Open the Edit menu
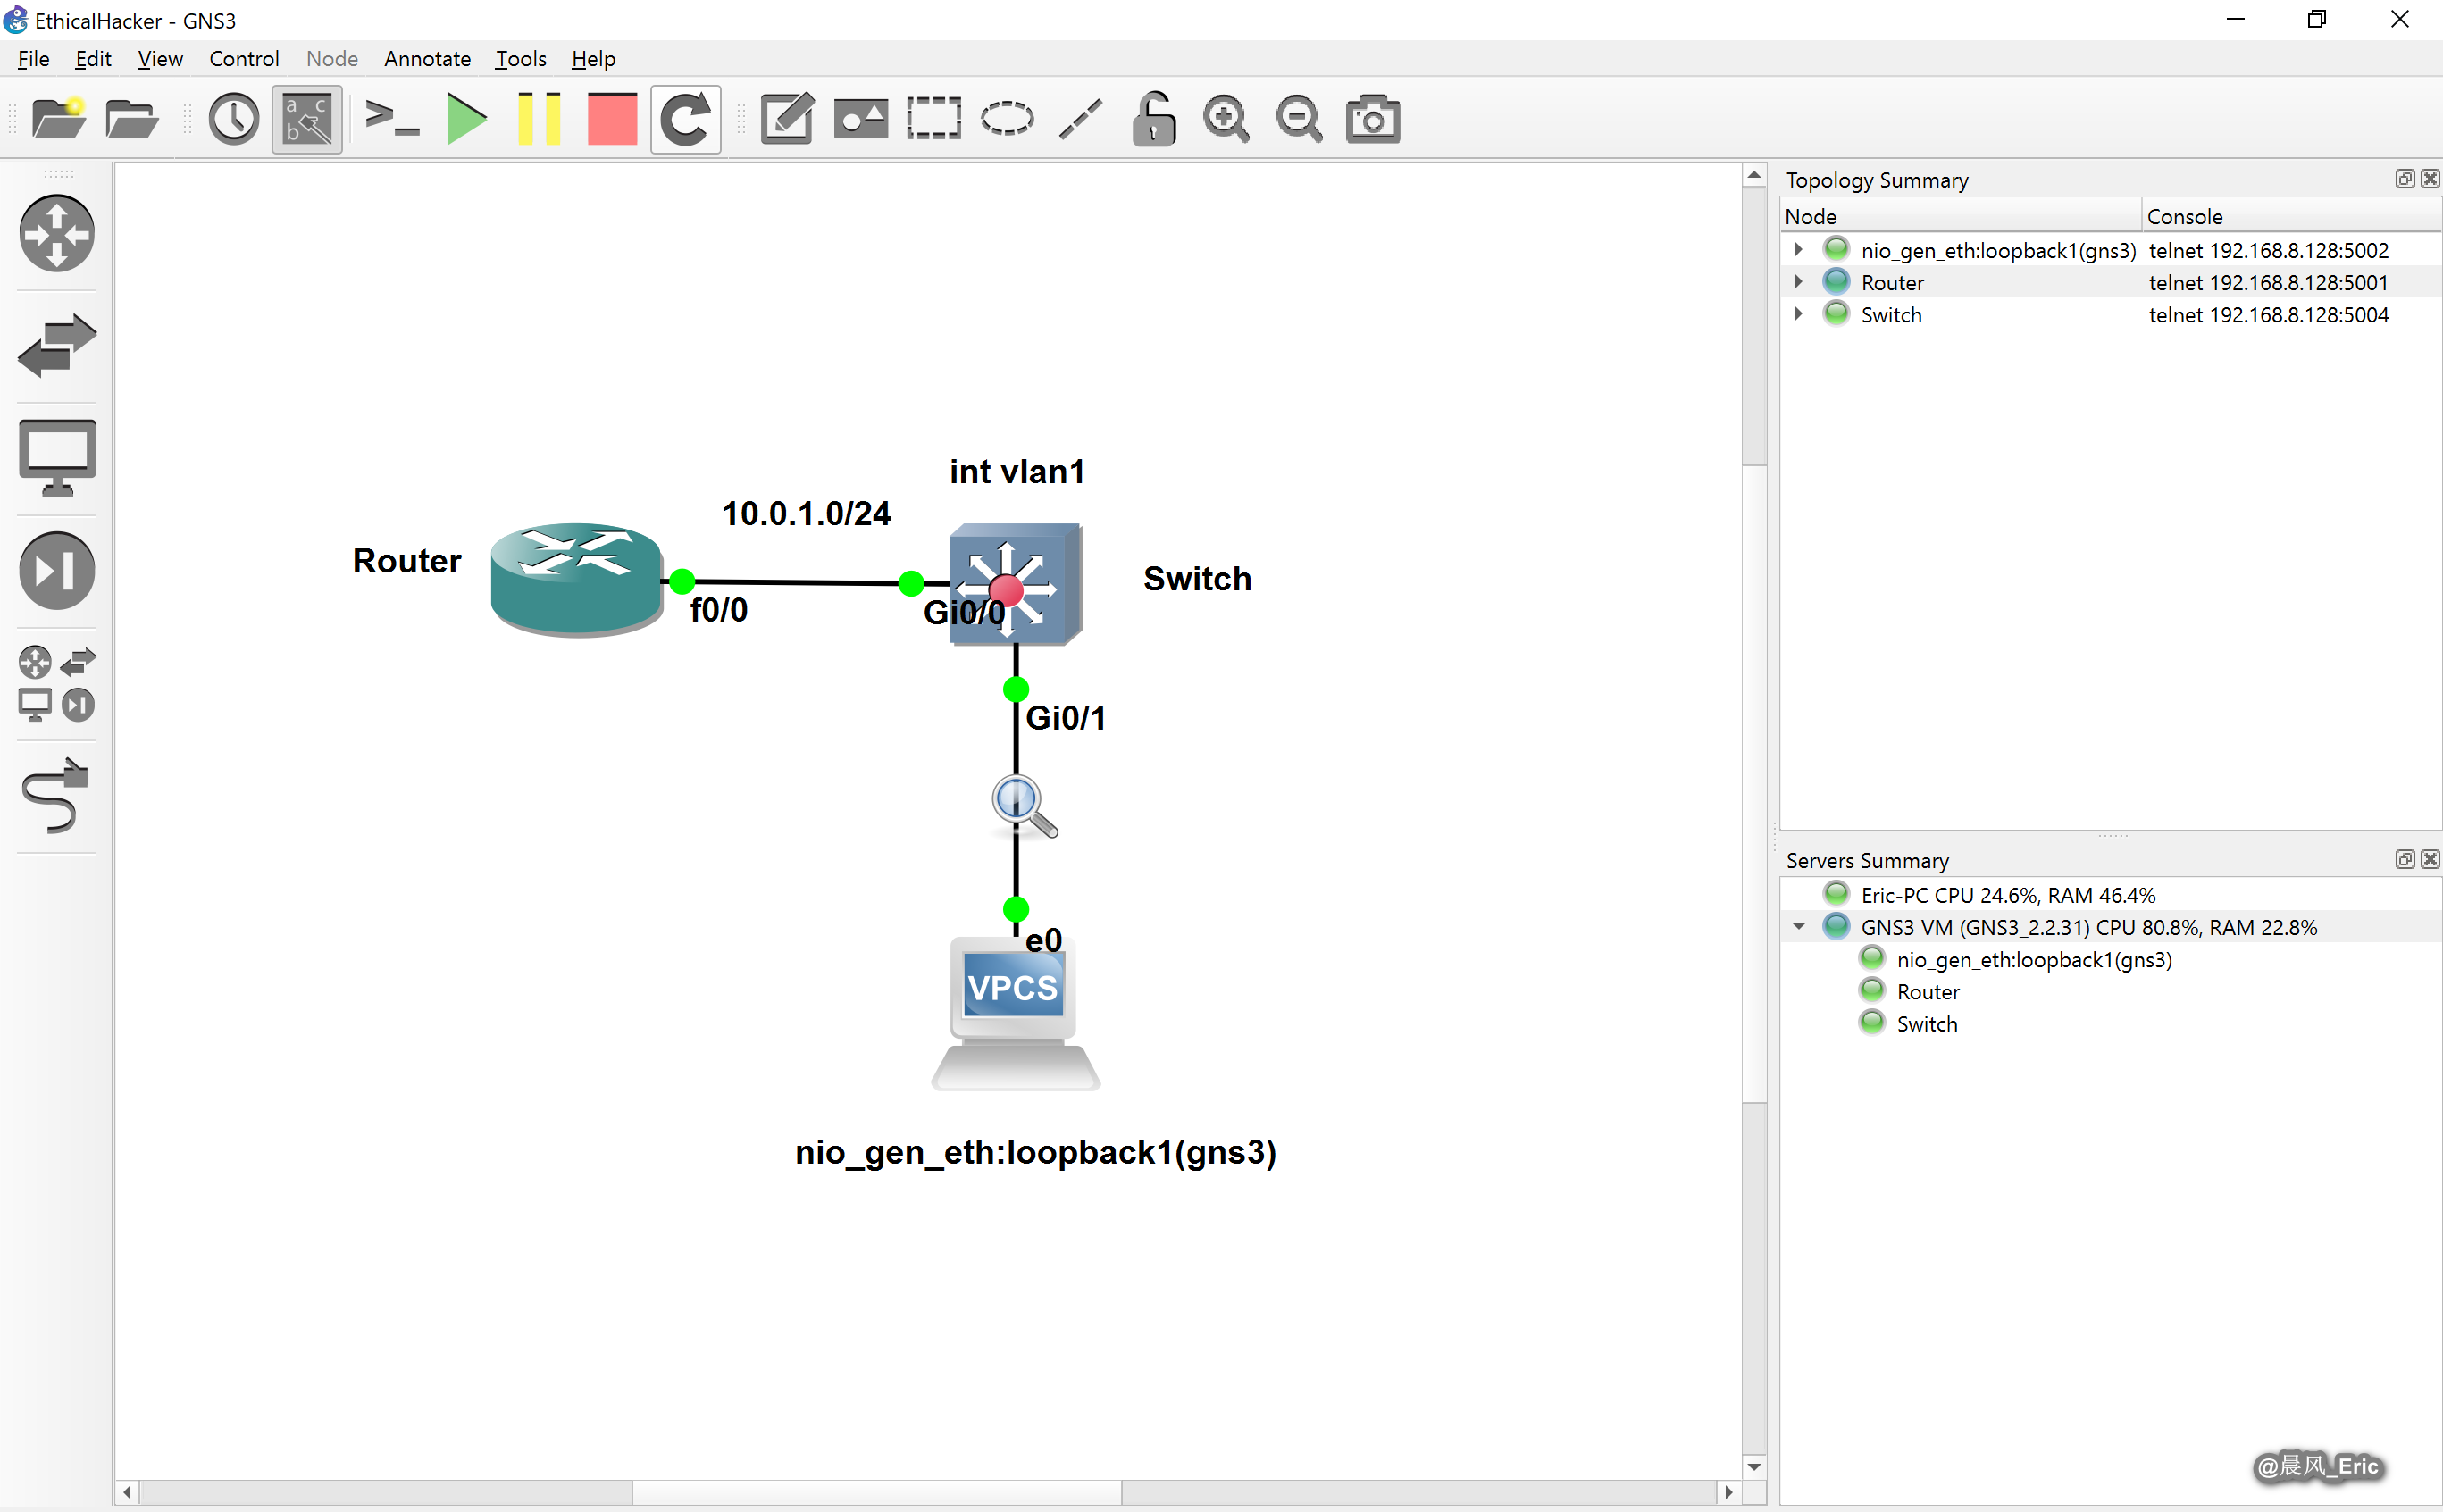This screenshot has width=2443, height=1512. pos(93,59)
